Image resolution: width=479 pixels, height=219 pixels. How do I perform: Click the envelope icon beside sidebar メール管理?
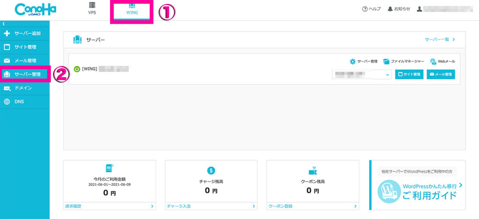7,60
